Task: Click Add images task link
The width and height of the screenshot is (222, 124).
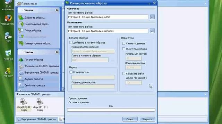Action: tap(35, 18)
